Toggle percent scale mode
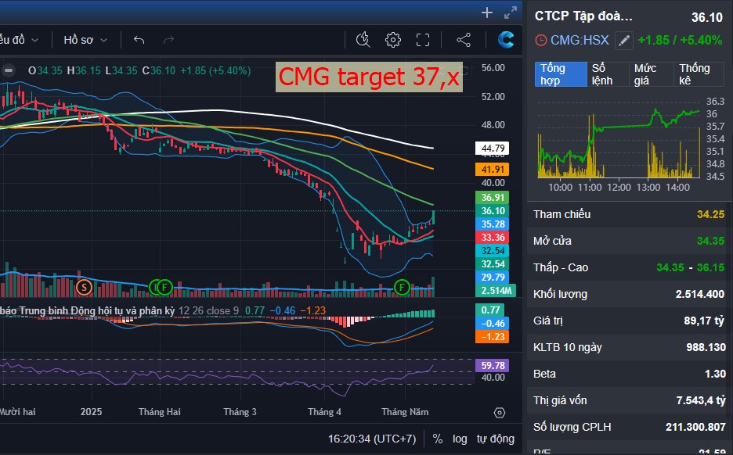The image size is (733, 455). coord(438,439)
